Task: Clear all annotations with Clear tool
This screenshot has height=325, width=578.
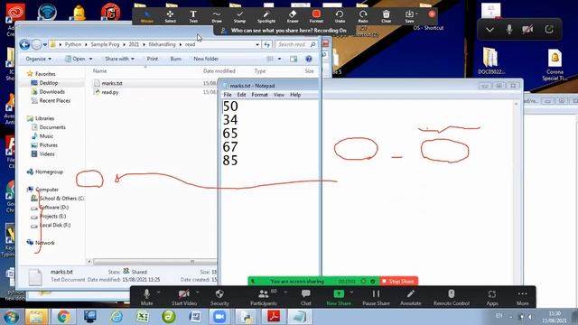Action: tap(386, 16)
